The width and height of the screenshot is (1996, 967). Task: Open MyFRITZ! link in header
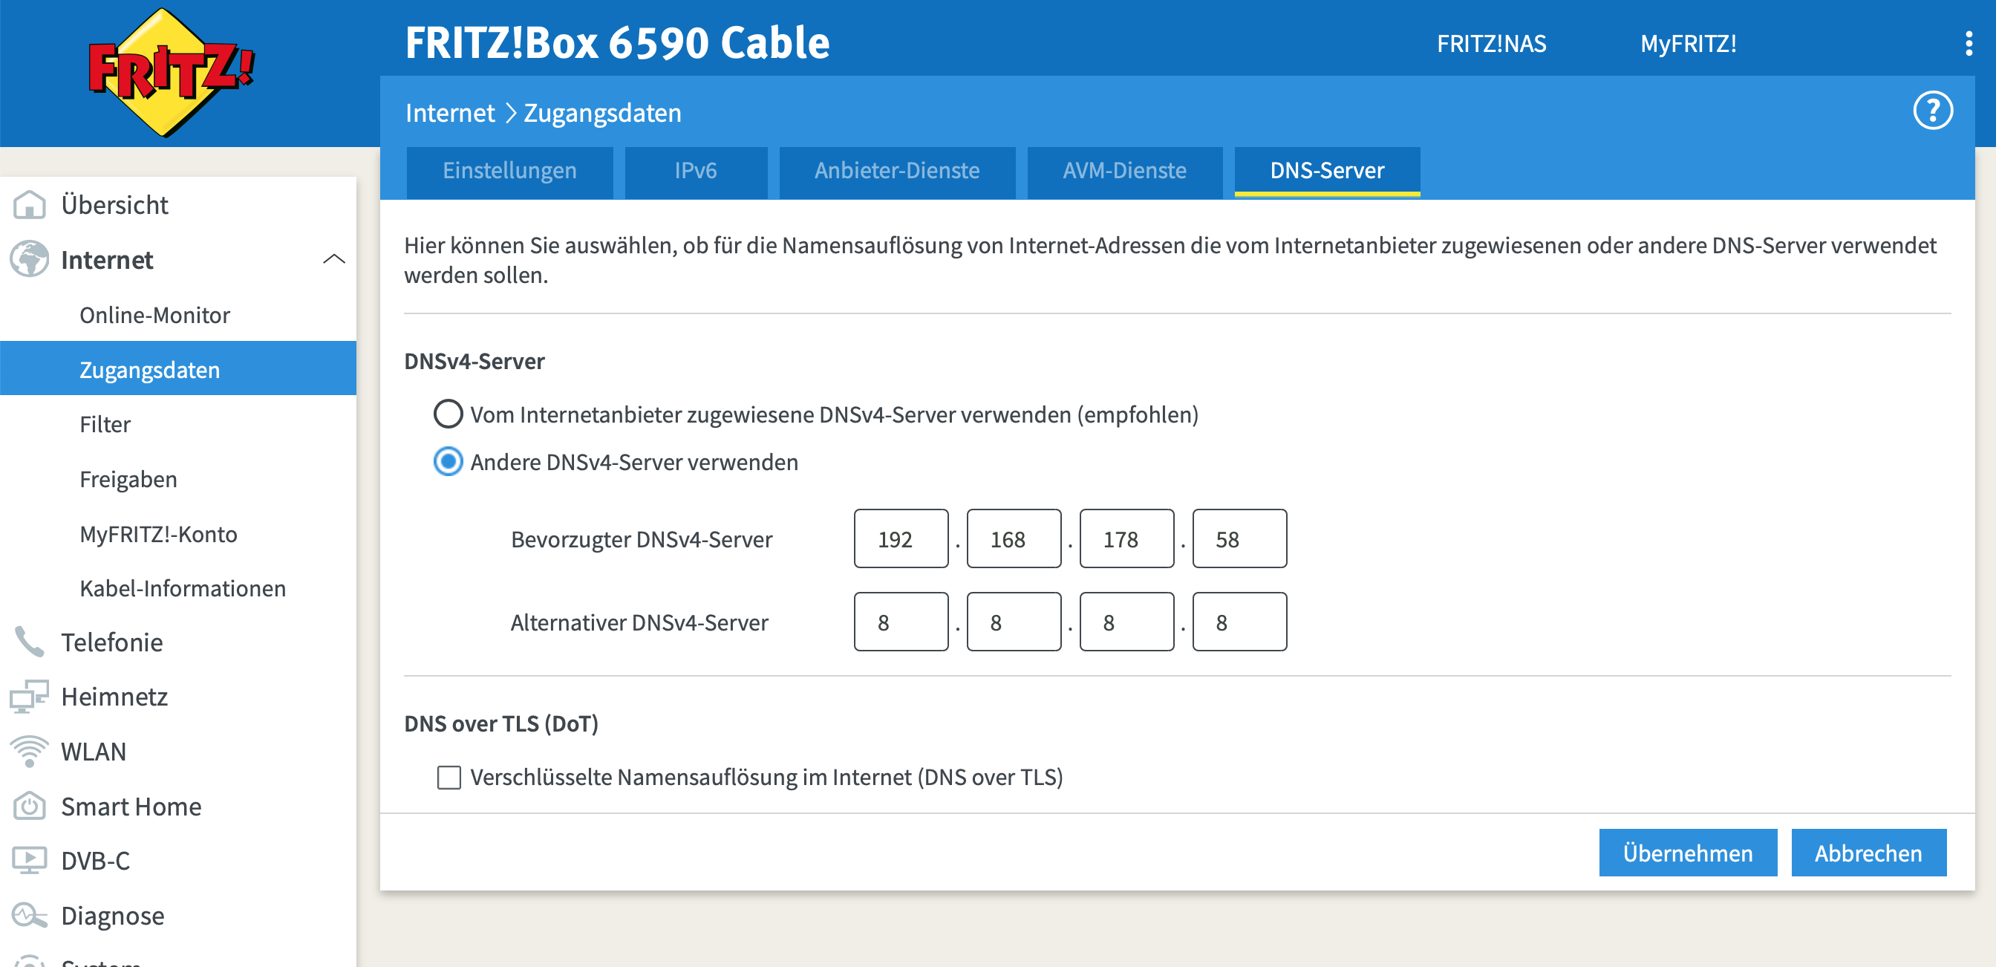[1688, 43]
